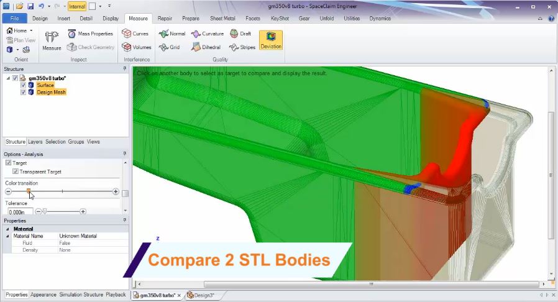
Task: Click the spin view icon in Orient group
Action: [x=26, y=50]
